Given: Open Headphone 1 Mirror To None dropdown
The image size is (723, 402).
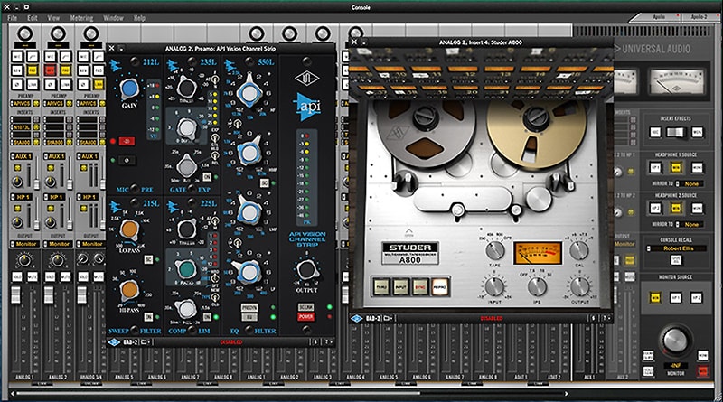Looking at the screenshot, I should pos(690,183).
